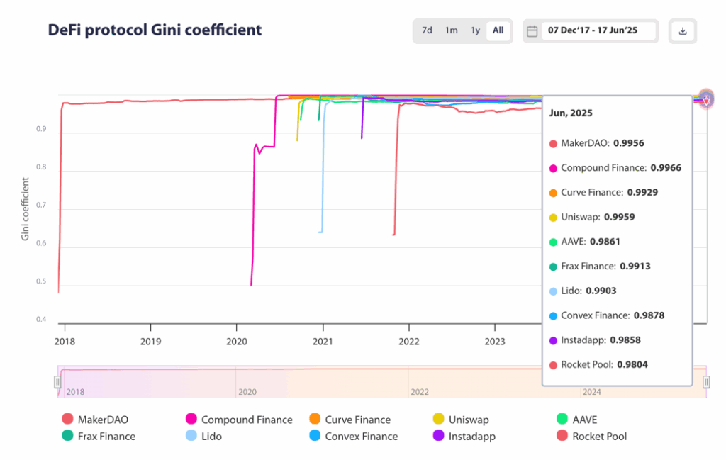Click the Rocket Pool value 0.9804 in tooltip

[632, 364]
